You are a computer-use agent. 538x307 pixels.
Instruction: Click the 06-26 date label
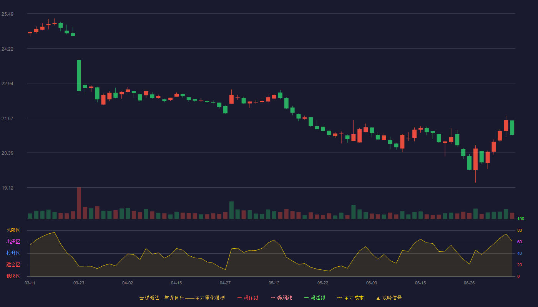pyautogui.click(x=469, y=283)
